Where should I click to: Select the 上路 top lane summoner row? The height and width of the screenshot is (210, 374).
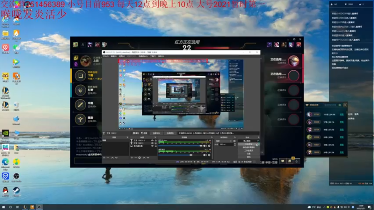pyautogui.click(x=87, y=61)
